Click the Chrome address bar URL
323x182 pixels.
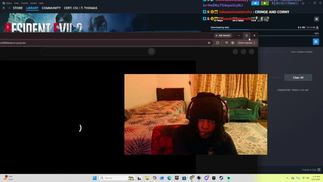(13, 43)
